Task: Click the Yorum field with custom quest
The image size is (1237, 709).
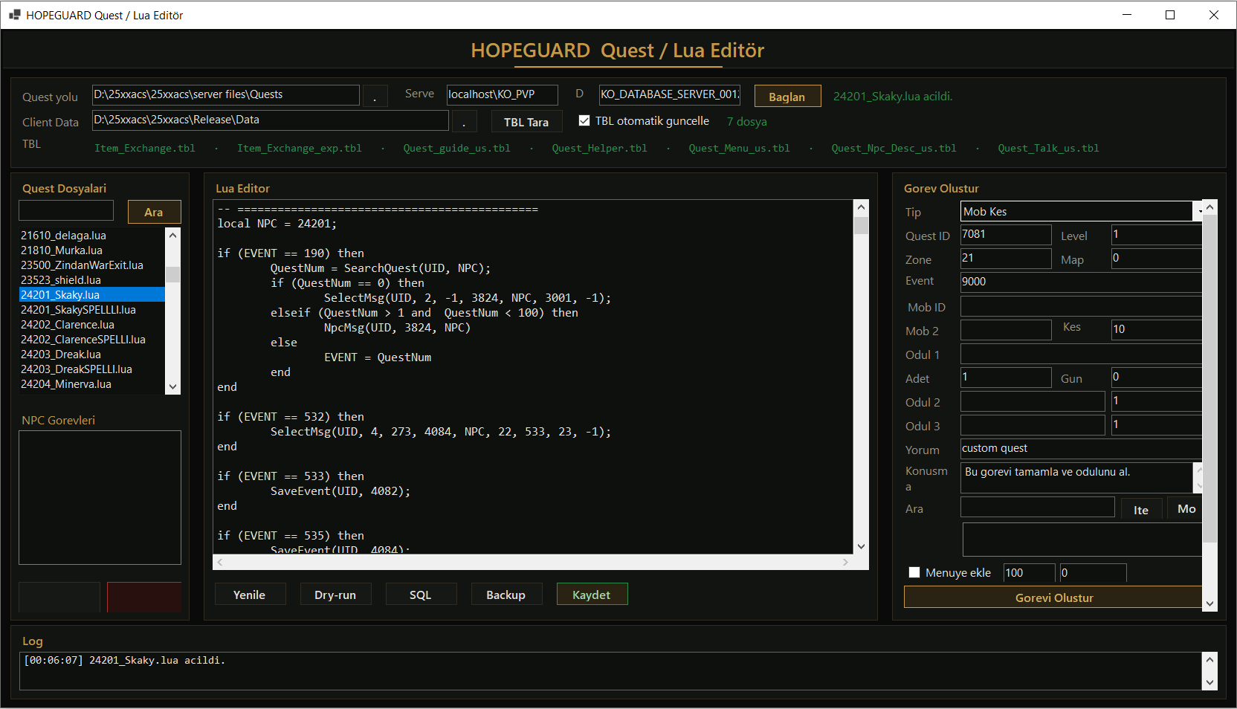Action: point(1082,448)
